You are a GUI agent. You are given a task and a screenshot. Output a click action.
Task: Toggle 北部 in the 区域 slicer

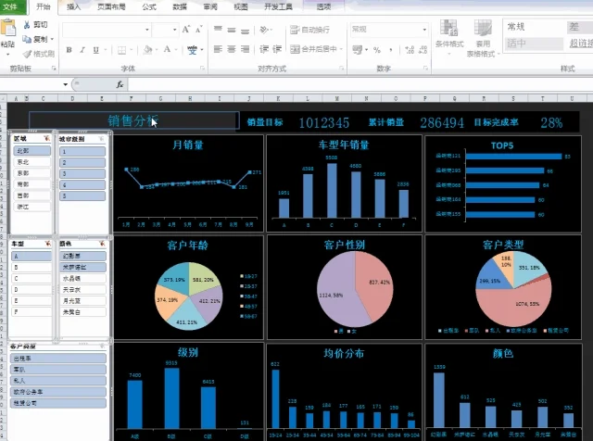32,151
